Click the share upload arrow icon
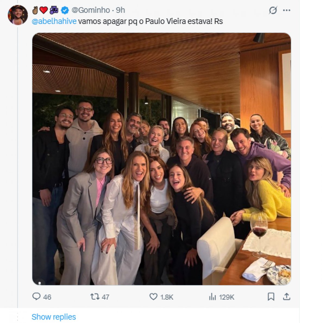This screenshot has height=323, width=326. point(287,296)
